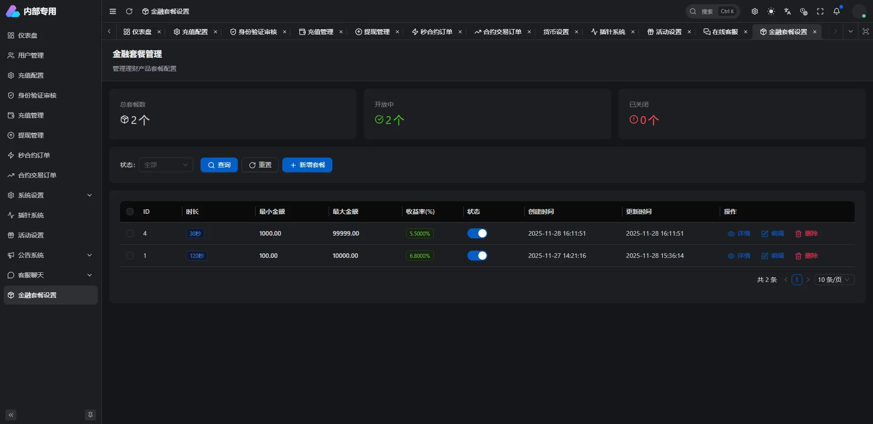Disable status switch for package ID 4
The image size is (873, 424).
(x=477, y=233)
